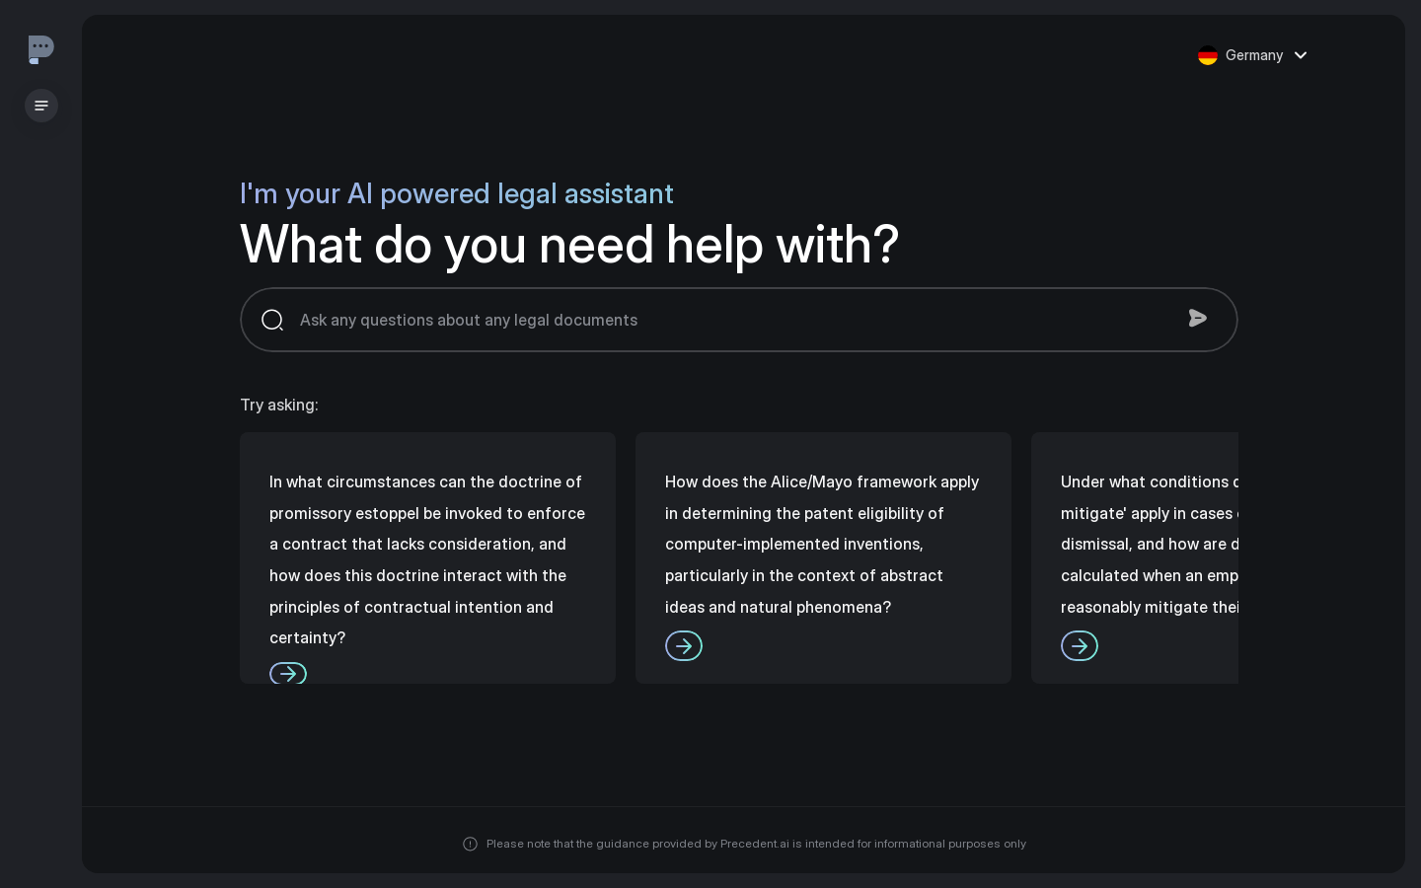
Task: Click the Precedent.ai chat bubble logo
Action: point(40,49)
